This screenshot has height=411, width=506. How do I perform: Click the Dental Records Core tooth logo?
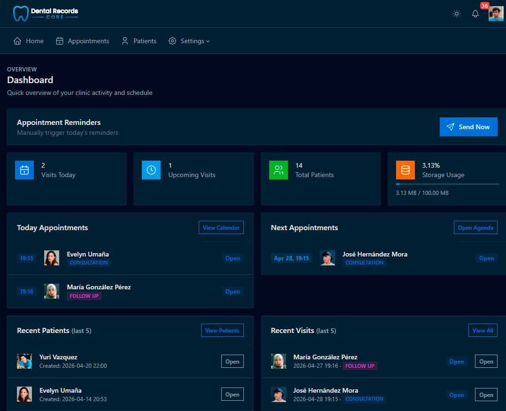point(21,14)
